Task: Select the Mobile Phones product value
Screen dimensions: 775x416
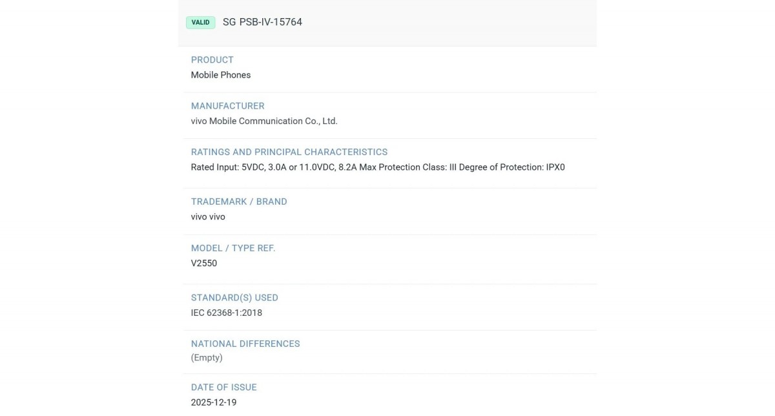Action: (x=220, y=75)
